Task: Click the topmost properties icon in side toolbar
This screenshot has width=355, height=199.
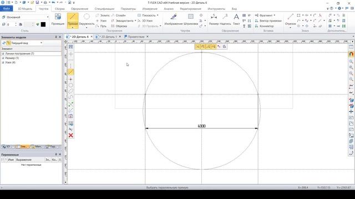Action: 71,46
